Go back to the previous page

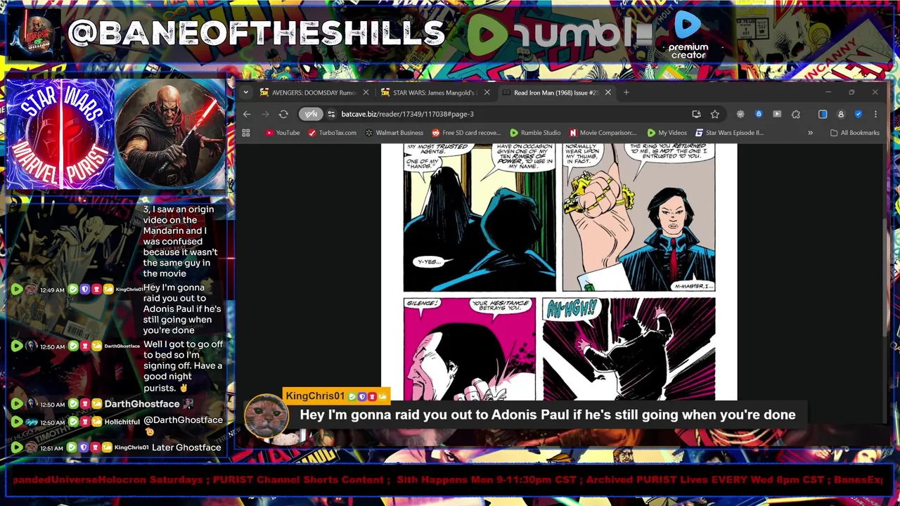pos(247,114)
